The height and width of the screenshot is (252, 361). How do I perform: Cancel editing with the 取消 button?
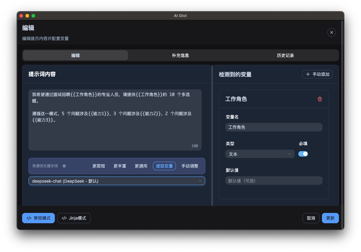(311, 218)
